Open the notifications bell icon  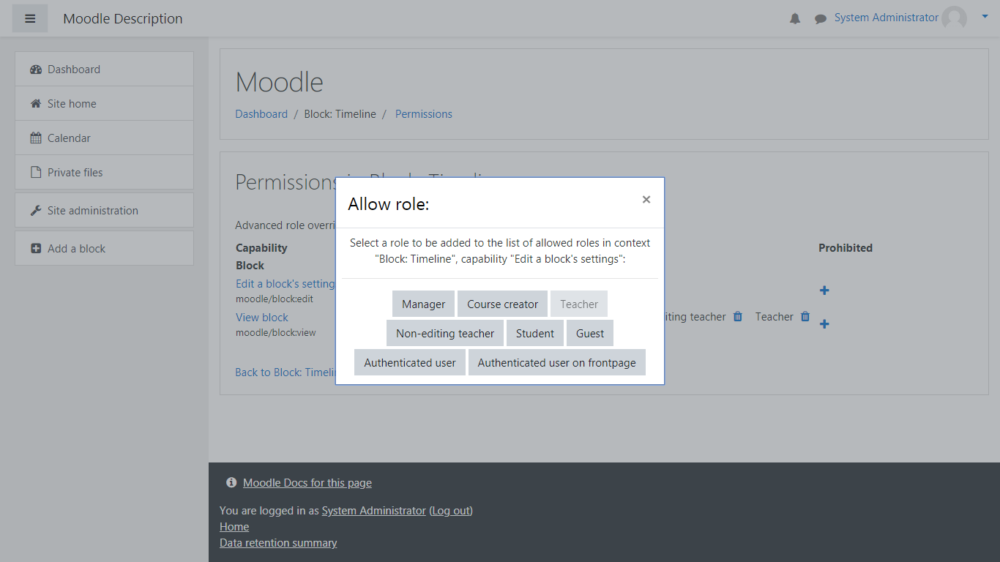pos(795,18)
